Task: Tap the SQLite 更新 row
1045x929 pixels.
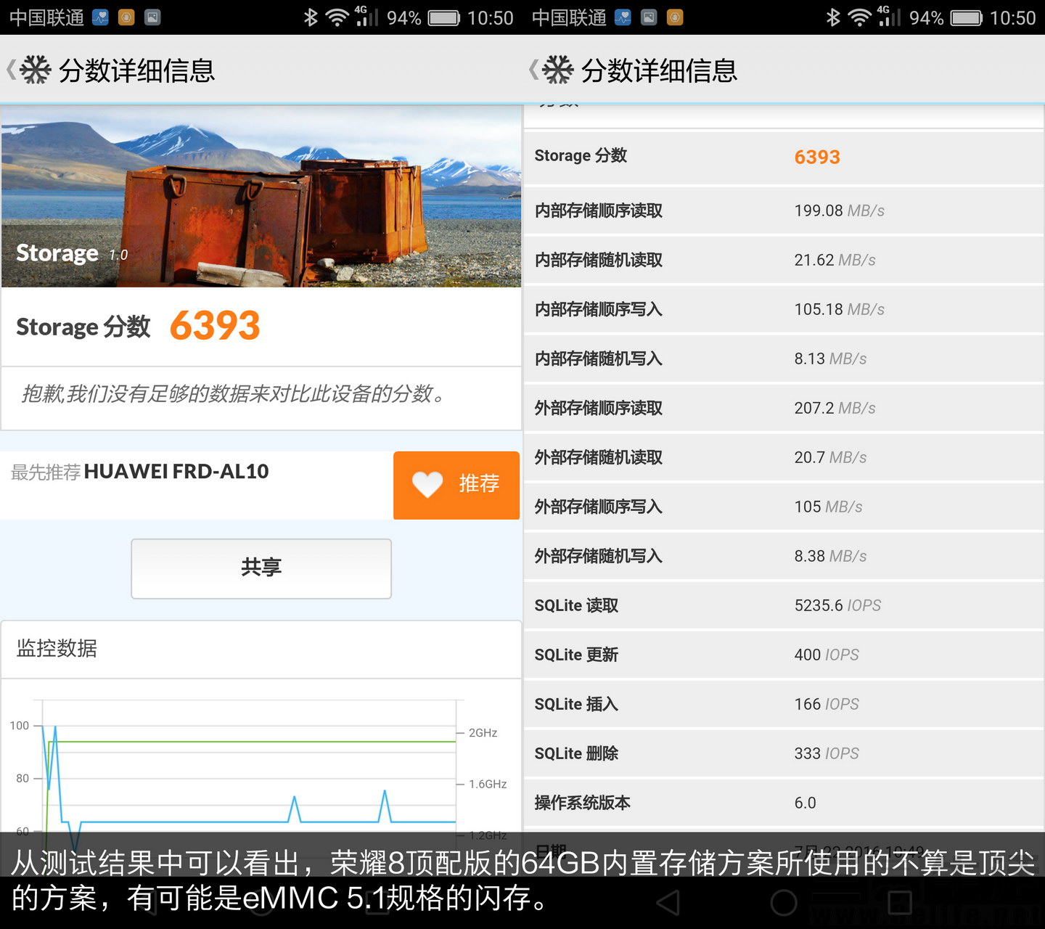Action: tap(784, 655)
